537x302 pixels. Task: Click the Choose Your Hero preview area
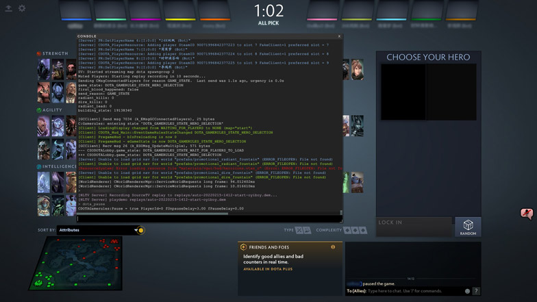(429, 92)
